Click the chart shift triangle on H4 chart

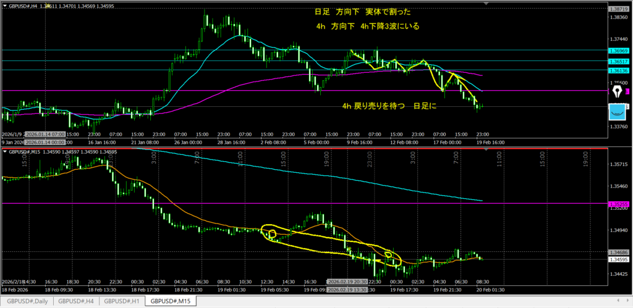tap(486, 5)
